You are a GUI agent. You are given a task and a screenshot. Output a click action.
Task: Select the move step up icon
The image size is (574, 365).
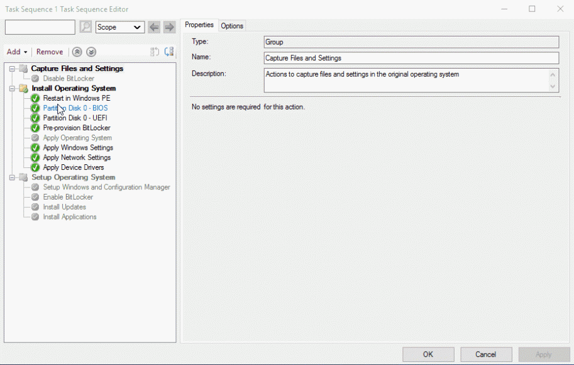tap(77, 52)
